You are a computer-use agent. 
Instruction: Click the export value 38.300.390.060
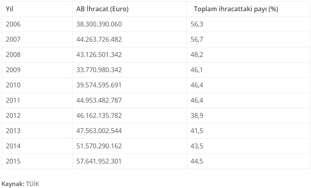[x=99, y=24]
